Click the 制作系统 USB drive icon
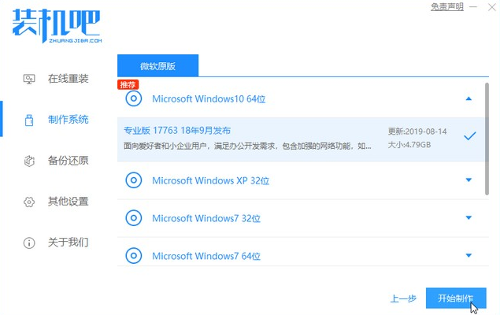Viewport: 500px width, 315px height. pyautogui.click(x=30, y=120)
